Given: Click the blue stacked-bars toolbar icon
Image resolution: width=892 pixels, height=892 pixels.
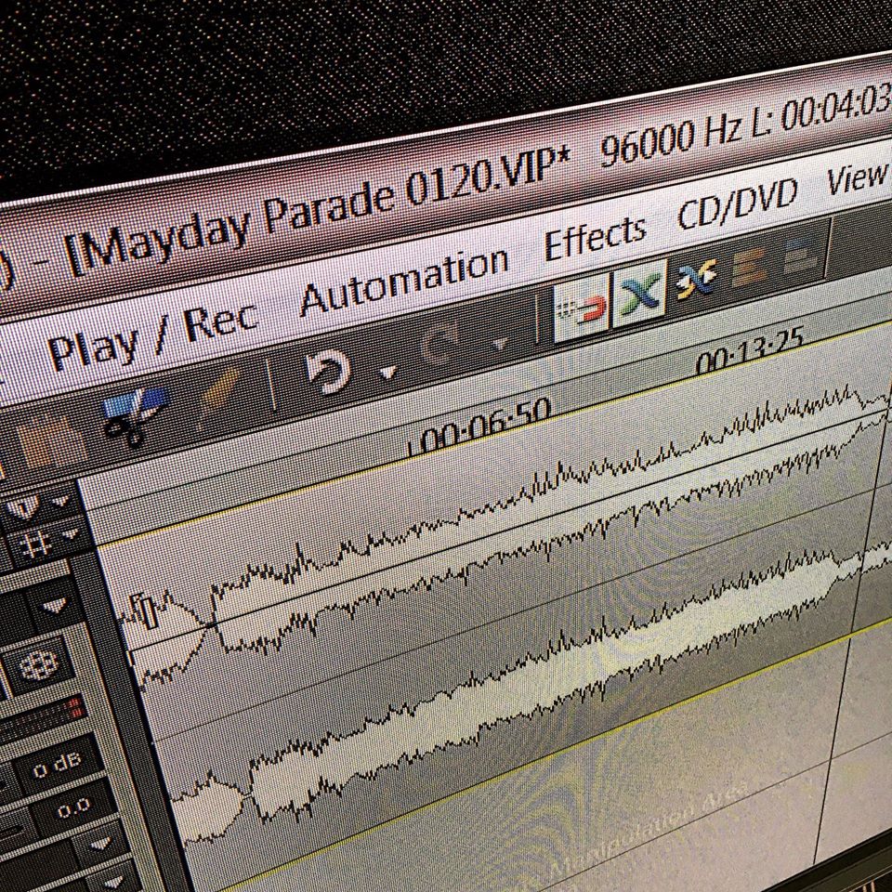Looking at the screenshot, I should (x=801, y=255).
